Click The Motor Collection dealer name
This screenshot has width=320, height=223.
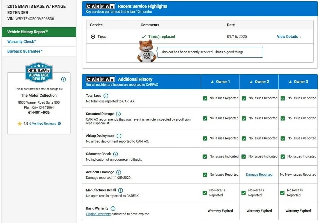pyautogui.click(x=39, y=95)
